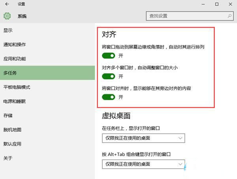The image size is (237, 179).
Task: Toggle auto-resize when snapping multiple windows
Action: [x=108, y=76]
